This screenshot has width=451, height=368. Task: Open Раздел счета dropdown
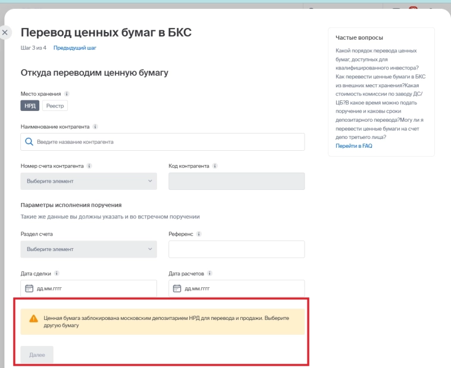tap(89, 249)
